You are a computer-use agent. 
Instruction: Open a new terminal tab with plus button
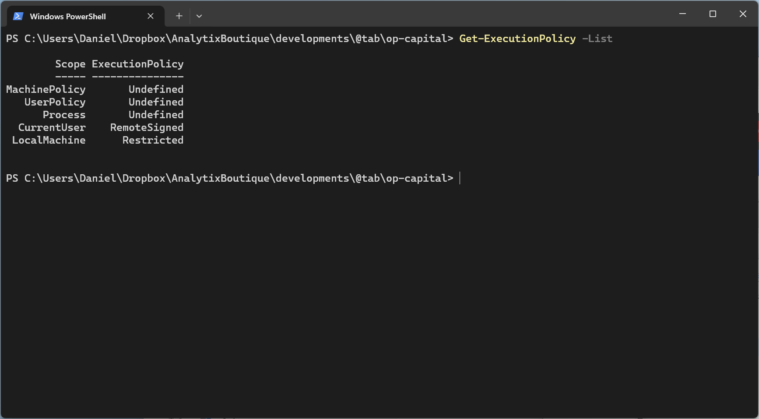[x=179, y=16]
